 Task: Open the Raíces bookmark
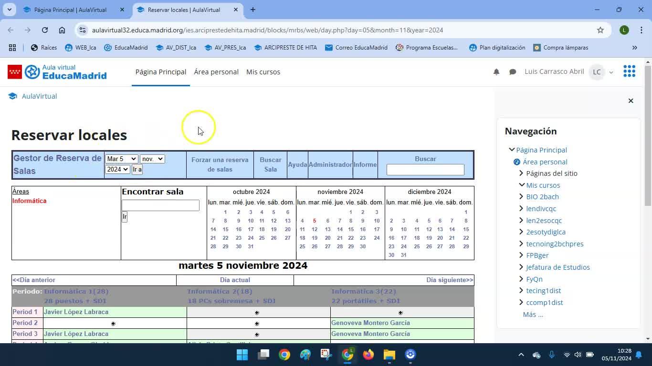point(44,48)
